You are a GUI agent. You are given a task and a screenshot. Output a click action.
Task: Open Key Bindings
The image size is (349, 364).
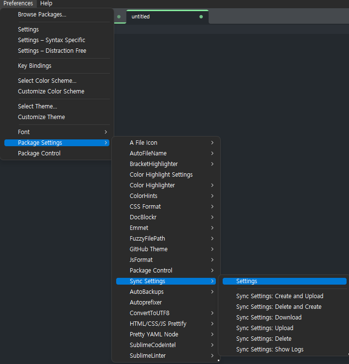(57, 66)
